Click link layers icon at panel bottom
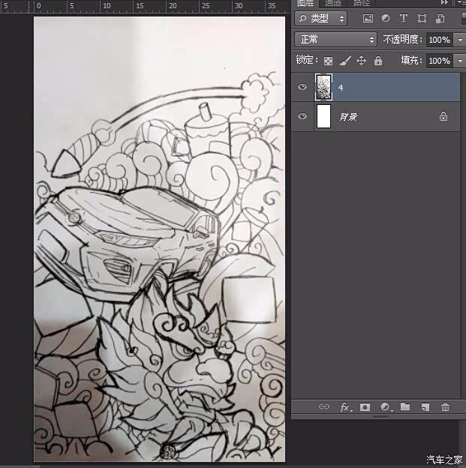Image resolution: width=466 pixels, height=468 pixels. [x=324, y=406]
